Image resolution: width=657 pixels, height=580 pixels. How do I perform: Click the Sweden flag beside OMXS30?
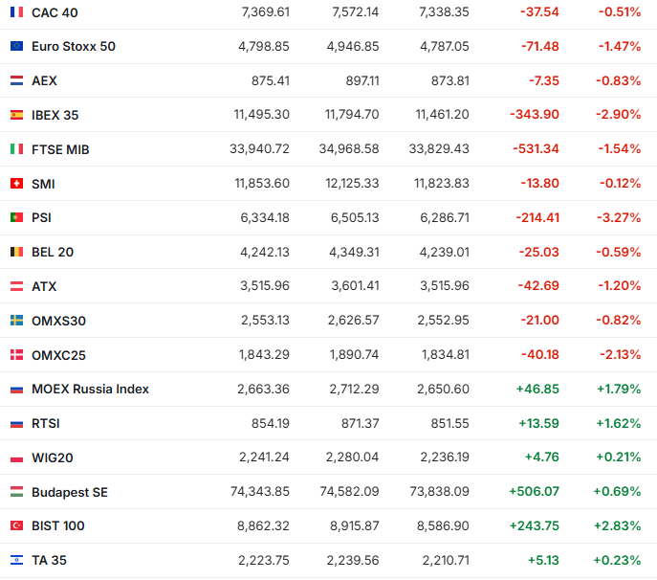[x=16, y=321]
